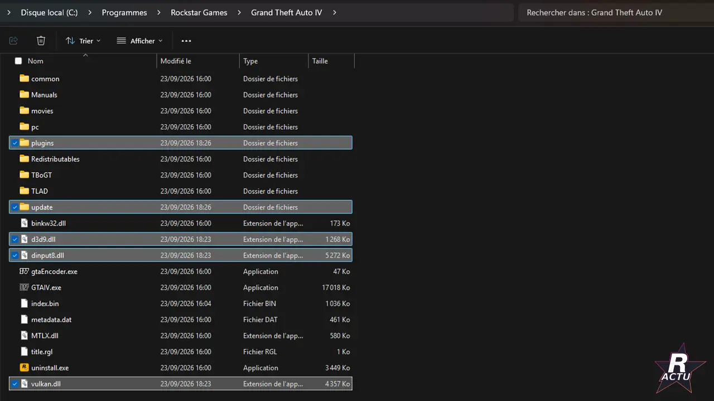Click the Fichier RGL type cell
The height and width of the screenshot is (401, 714).
point(260,352)
